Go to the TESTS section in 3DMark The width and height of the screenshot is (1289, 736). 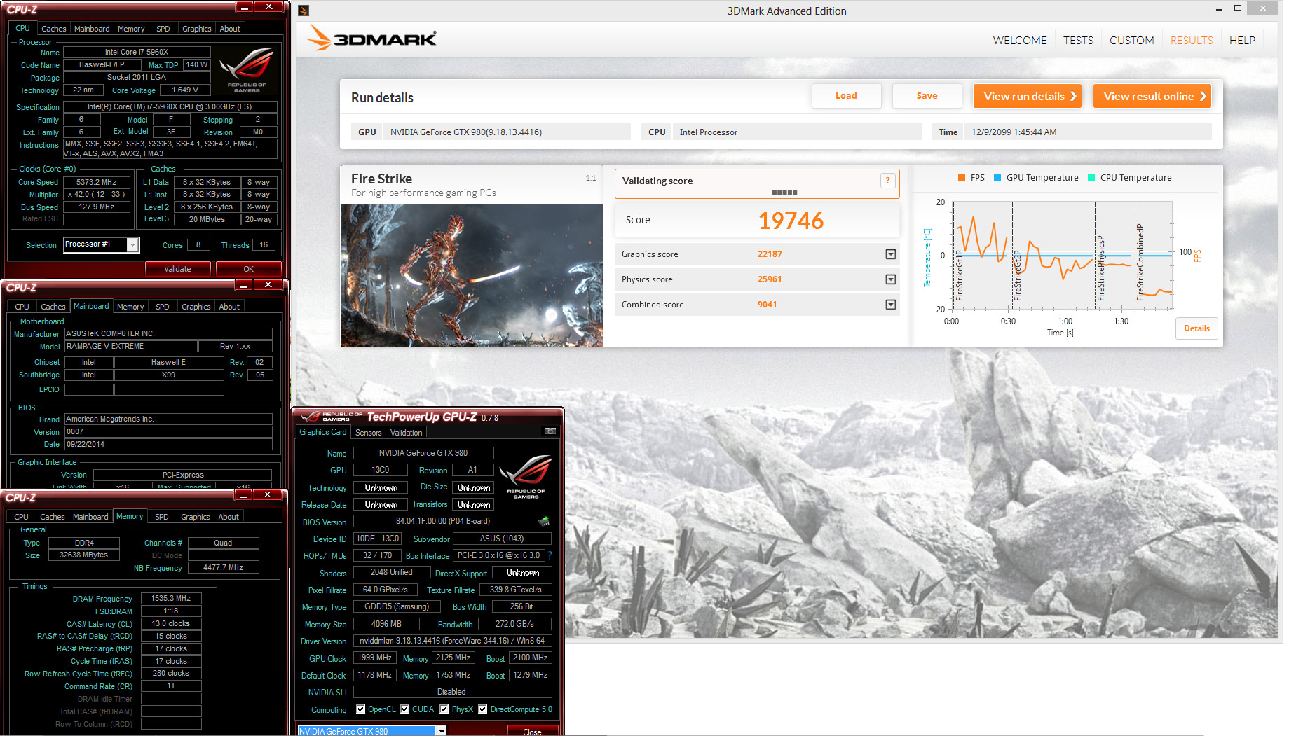[x=1078, y=41]
